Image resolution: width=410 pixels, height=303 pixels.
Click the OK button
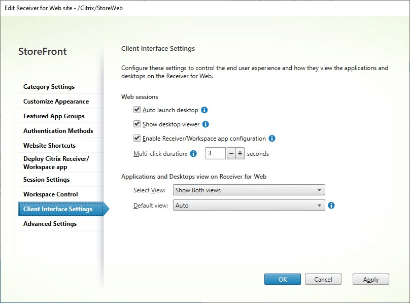click(x=282, y=279)
